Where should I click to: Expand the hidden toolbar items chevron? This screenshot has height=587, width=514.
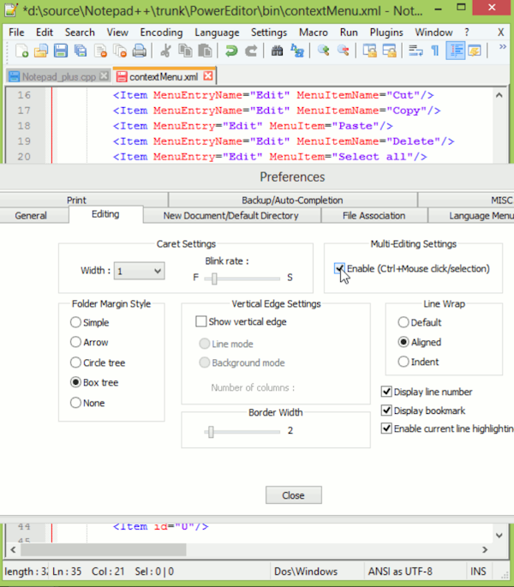(502, 47)
